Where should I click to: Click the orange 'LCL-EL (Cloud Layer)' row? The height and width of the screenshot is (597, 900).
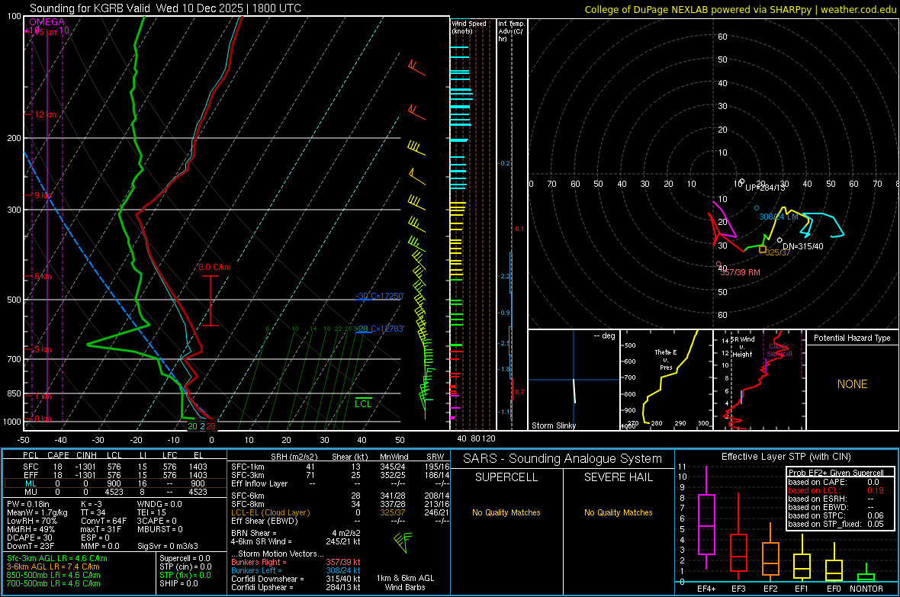[341, 512]
